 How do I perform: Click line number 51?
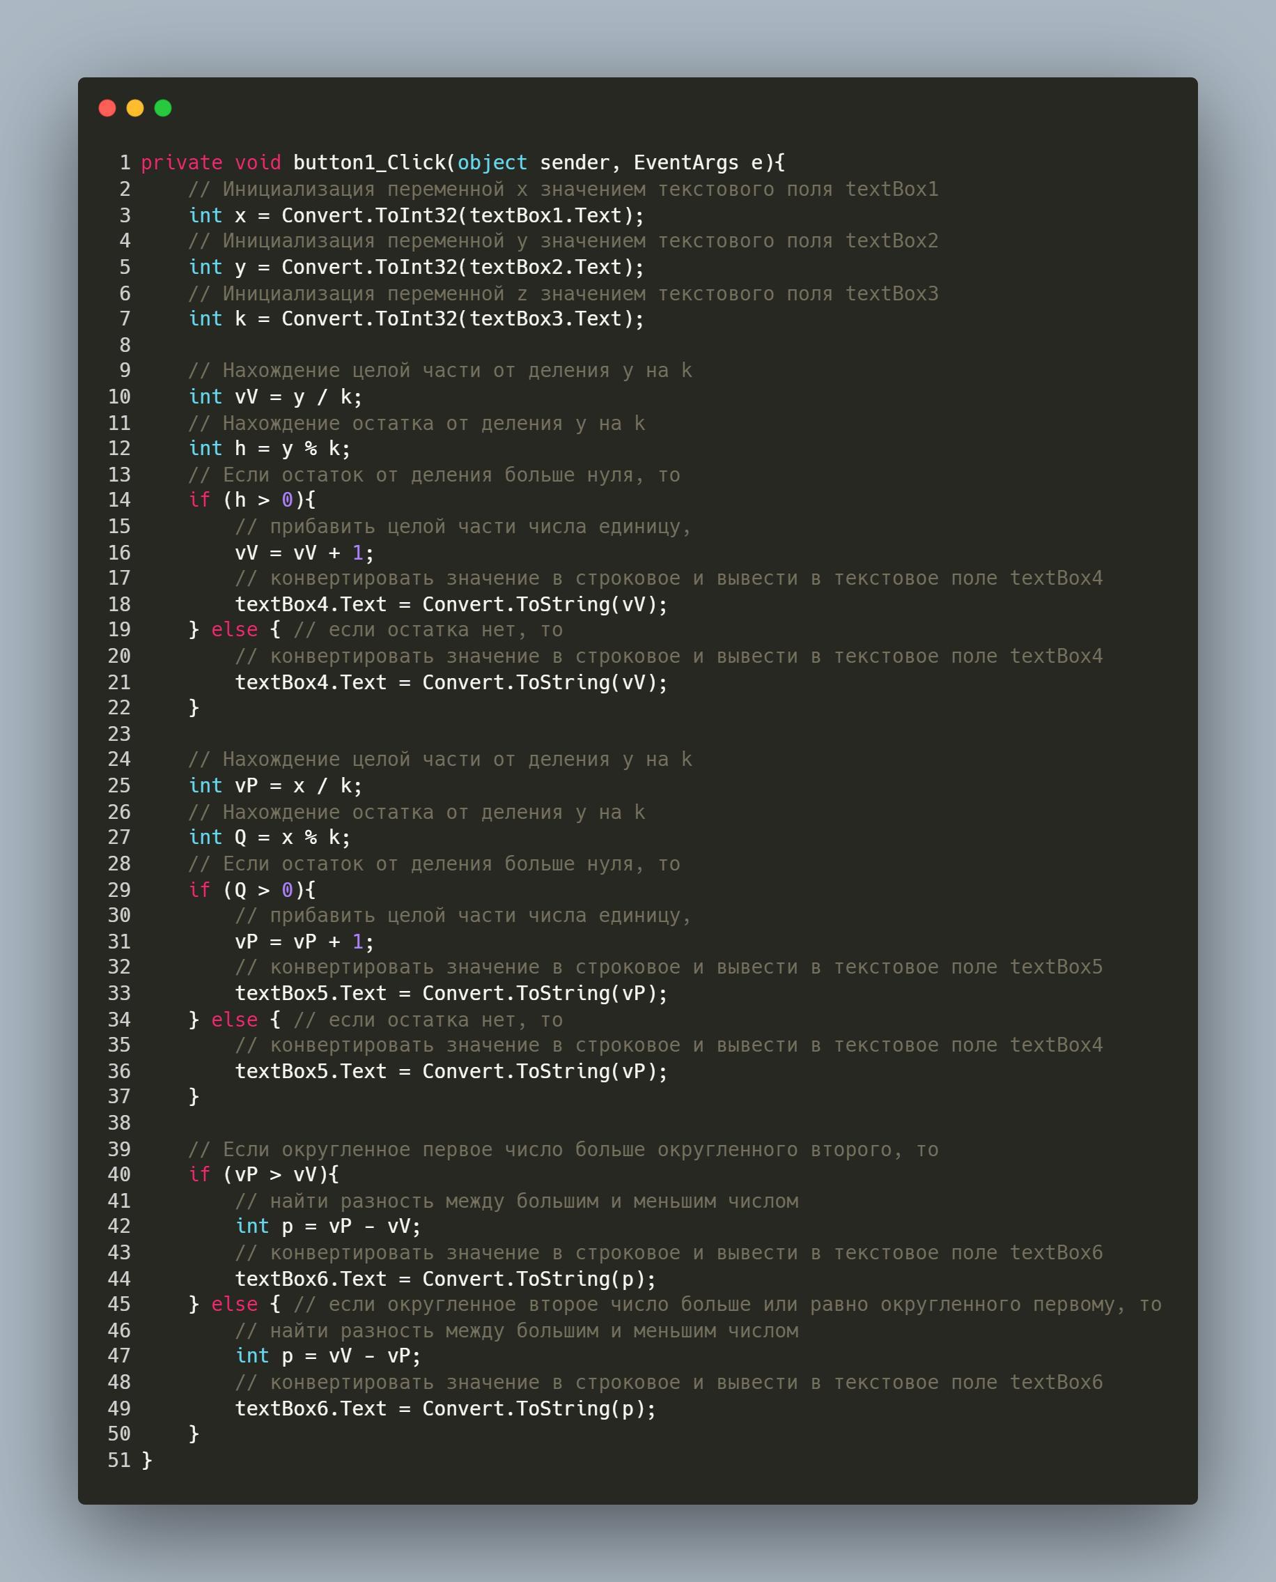click(x=119, y=1460)
